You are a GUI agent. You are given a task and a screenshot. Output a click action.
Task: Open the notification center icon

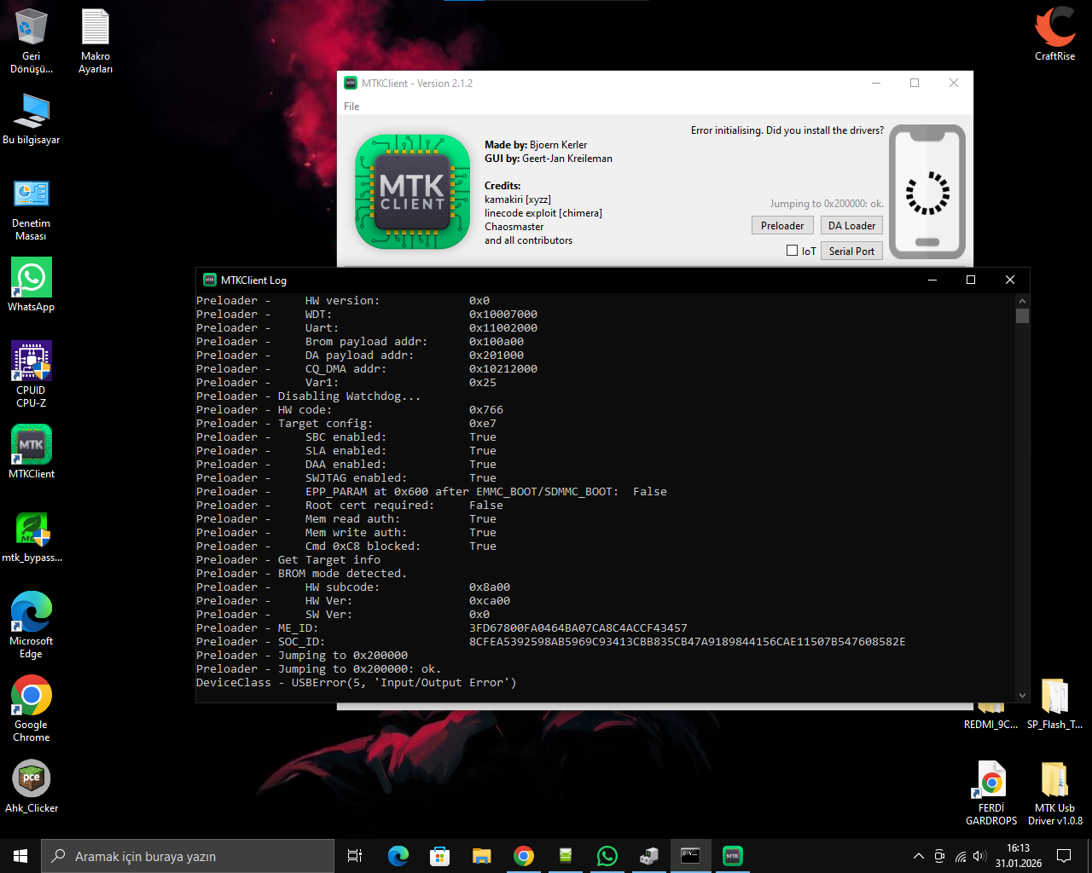click(x=1064, y=856)
